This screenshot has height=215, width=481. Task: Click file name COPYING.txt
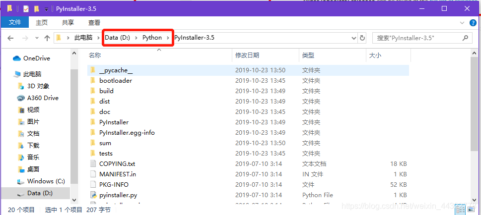117,164
